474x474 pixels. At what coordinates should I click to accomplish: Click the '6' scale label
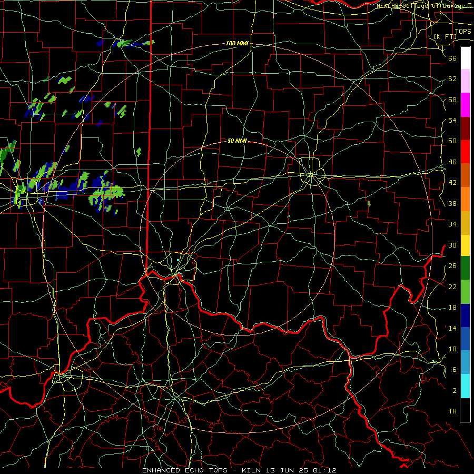[x=455, y=370]
